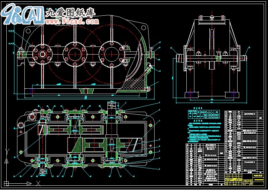
Task: Select the input shaft end at plan view bottom
Action: pos(42,171)
